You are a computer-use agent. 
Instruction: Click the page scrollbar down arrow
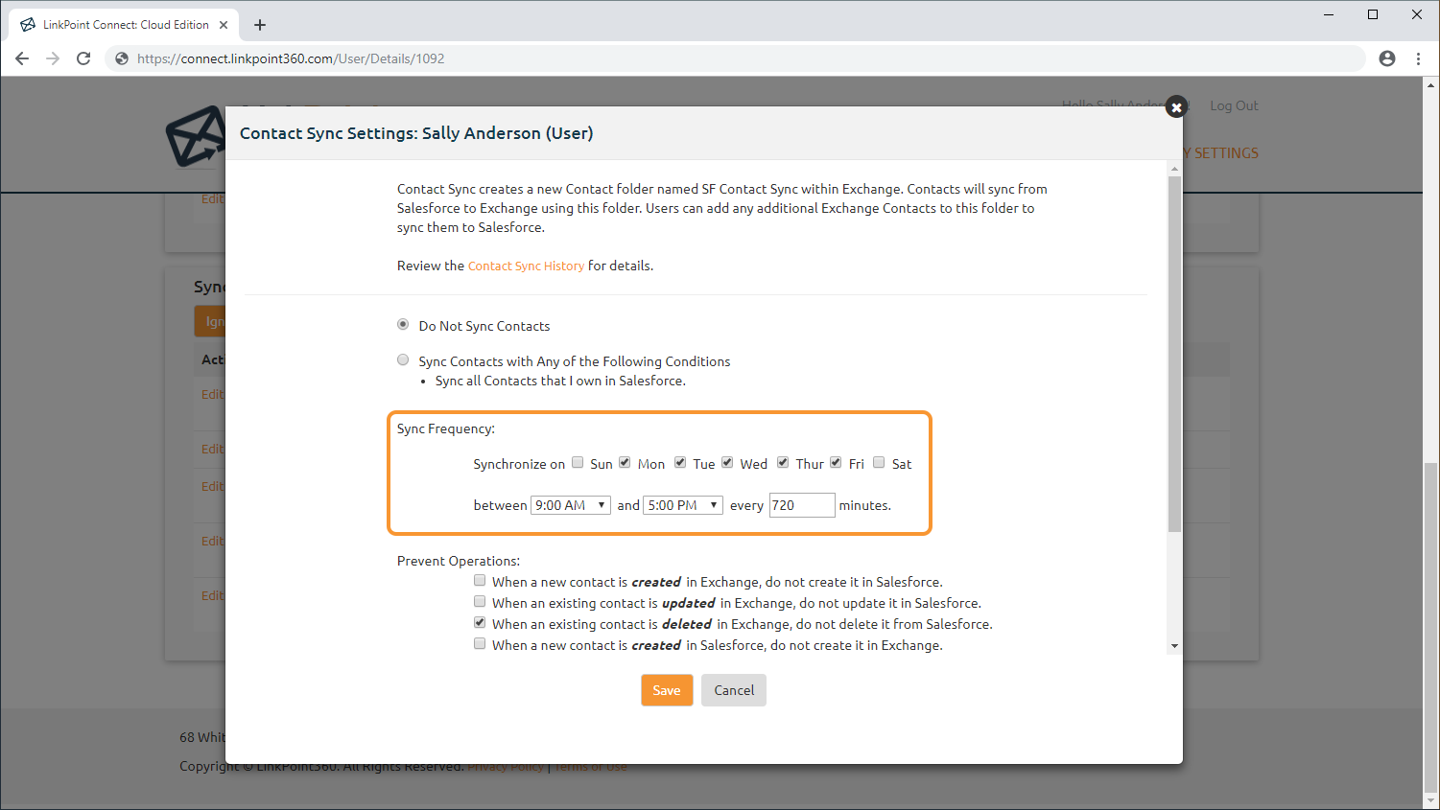(x=1431, y=800)
